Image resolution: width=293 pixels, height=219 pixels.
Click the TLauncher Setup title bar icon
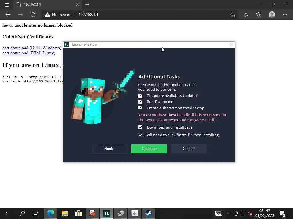(66, 44)
